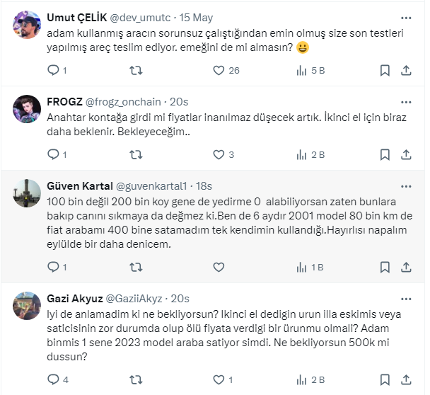Reply to Umut ÇELİK's tweet
Viewport: 430px width, 395px height.
coord(53,70)
